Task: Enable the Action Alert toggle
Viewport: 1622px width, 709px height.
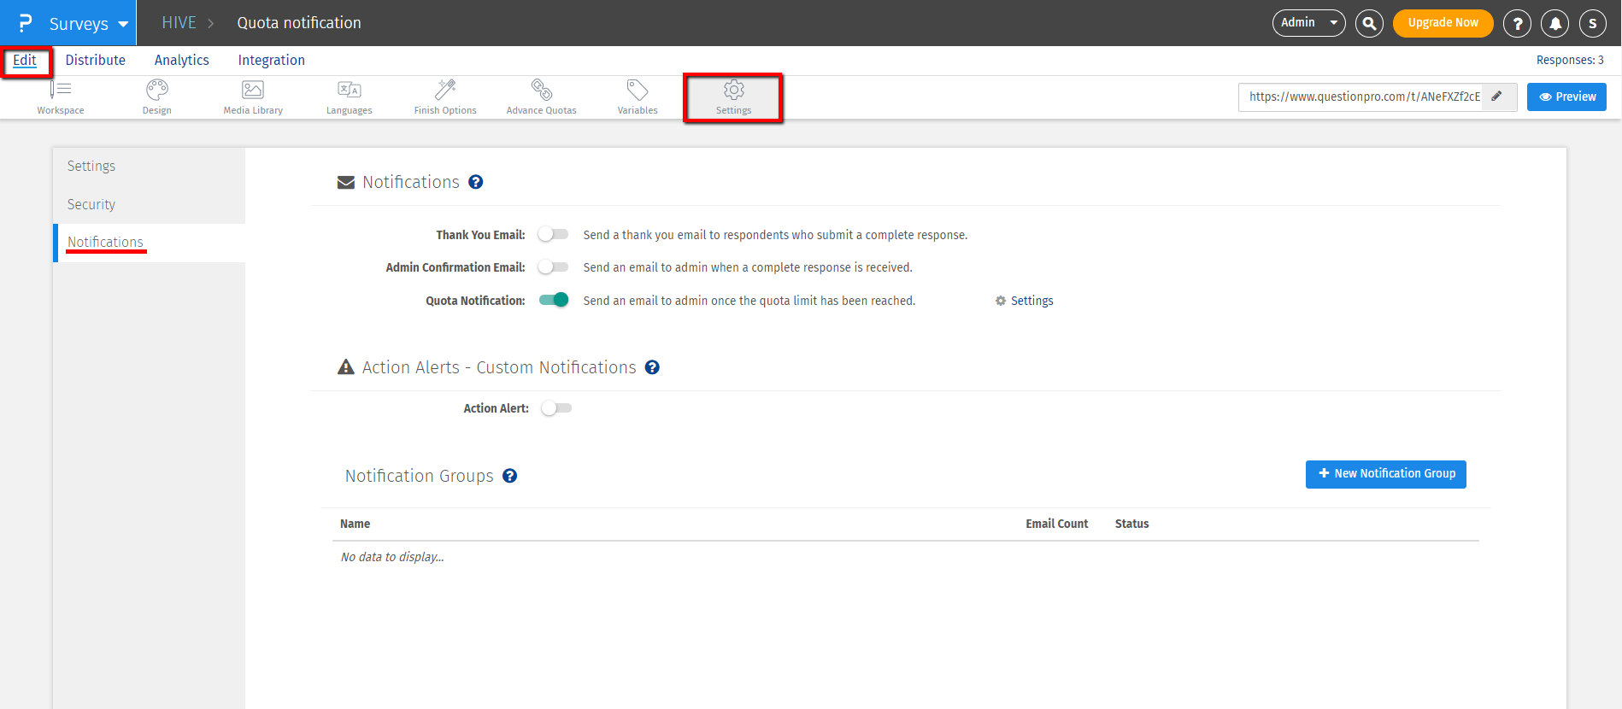Action: coord(556,408)
